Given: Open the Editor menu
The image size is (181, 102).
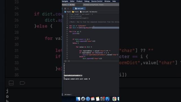Looking at the screenshot, I should (72, 1).
